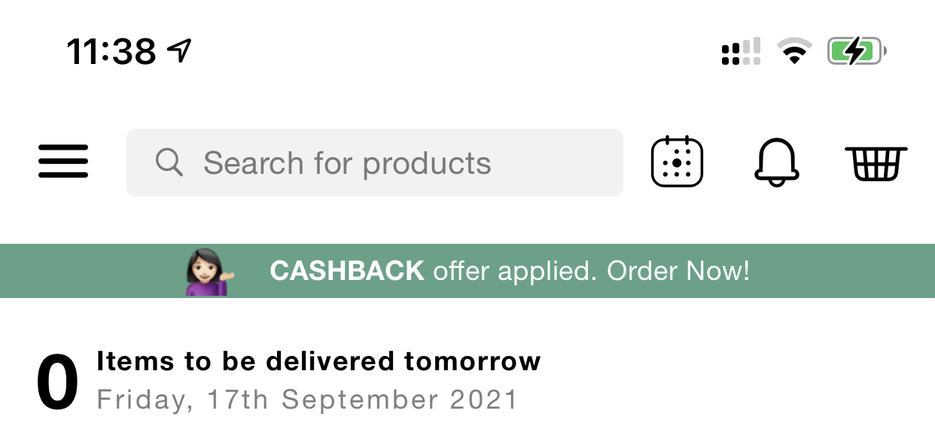Tap the location arrow in status bar
935x444 pixels.
pos(179,51)
